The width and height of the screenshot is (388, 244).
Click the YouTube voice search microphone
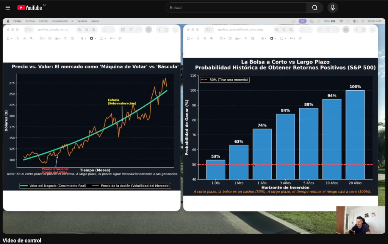(332, 8)
